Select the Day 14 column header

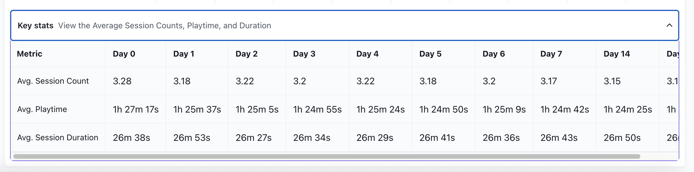616,54
